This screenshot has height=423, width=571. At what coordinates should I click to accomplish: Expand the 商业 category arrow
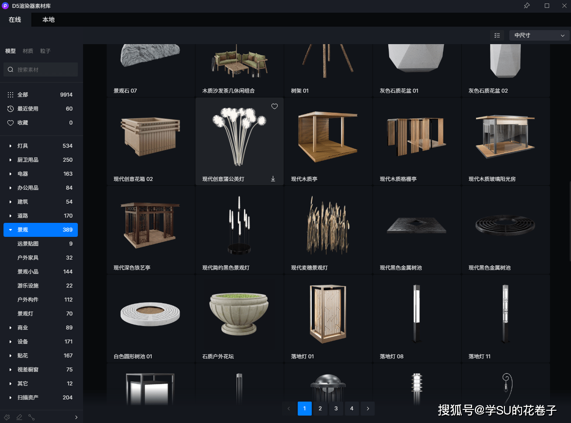click(x=10, y=328)
